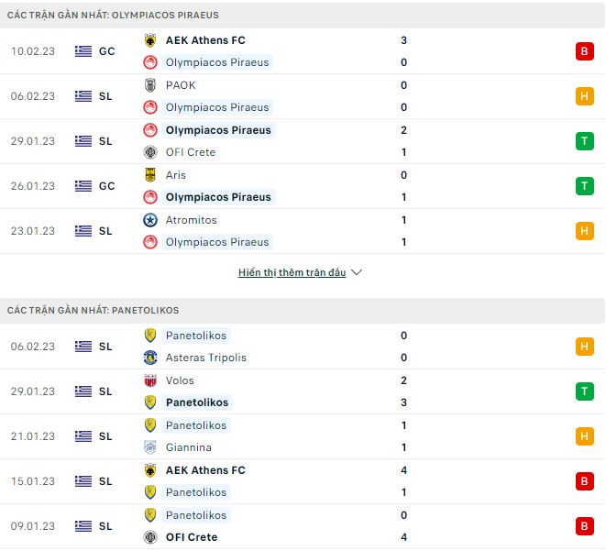Open Olympiacos Piraeus team link under PAOK
The height and width of the screenshot is (551, 606).
coord(217,107)
